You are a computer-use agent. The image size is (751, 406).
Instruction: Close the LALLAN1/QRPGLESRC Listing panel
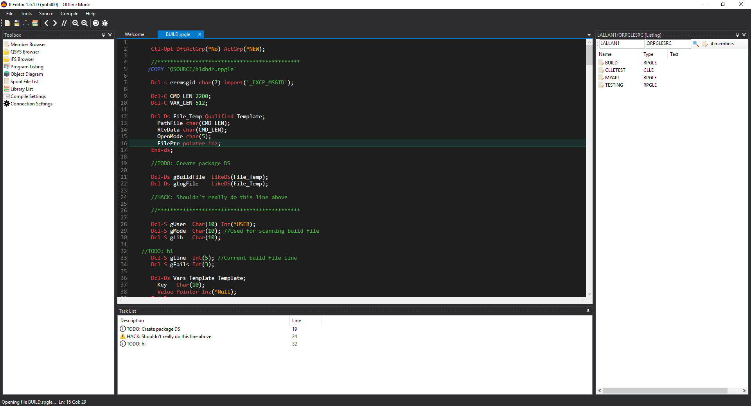744,35
